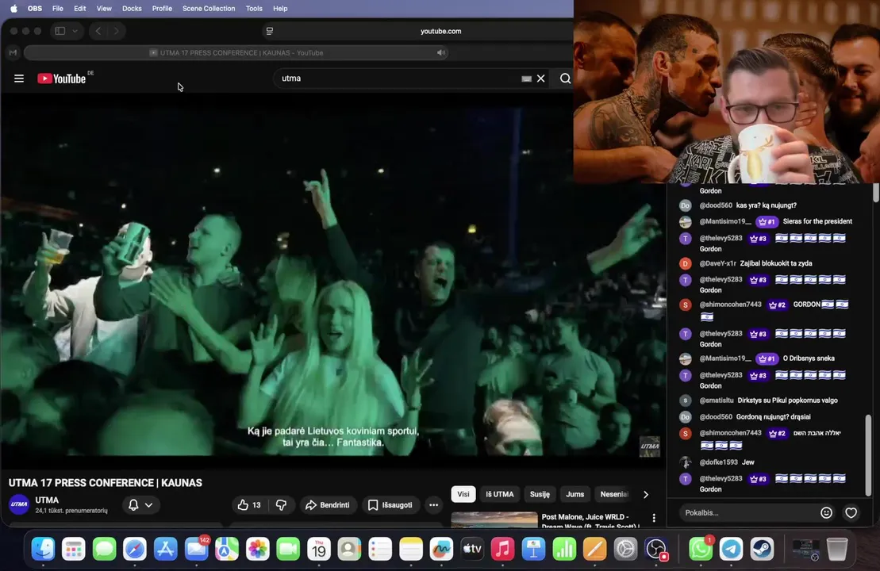Open Photos app from dock
The height and width of the screenshot is (571, 880).
tap(258, 549)
